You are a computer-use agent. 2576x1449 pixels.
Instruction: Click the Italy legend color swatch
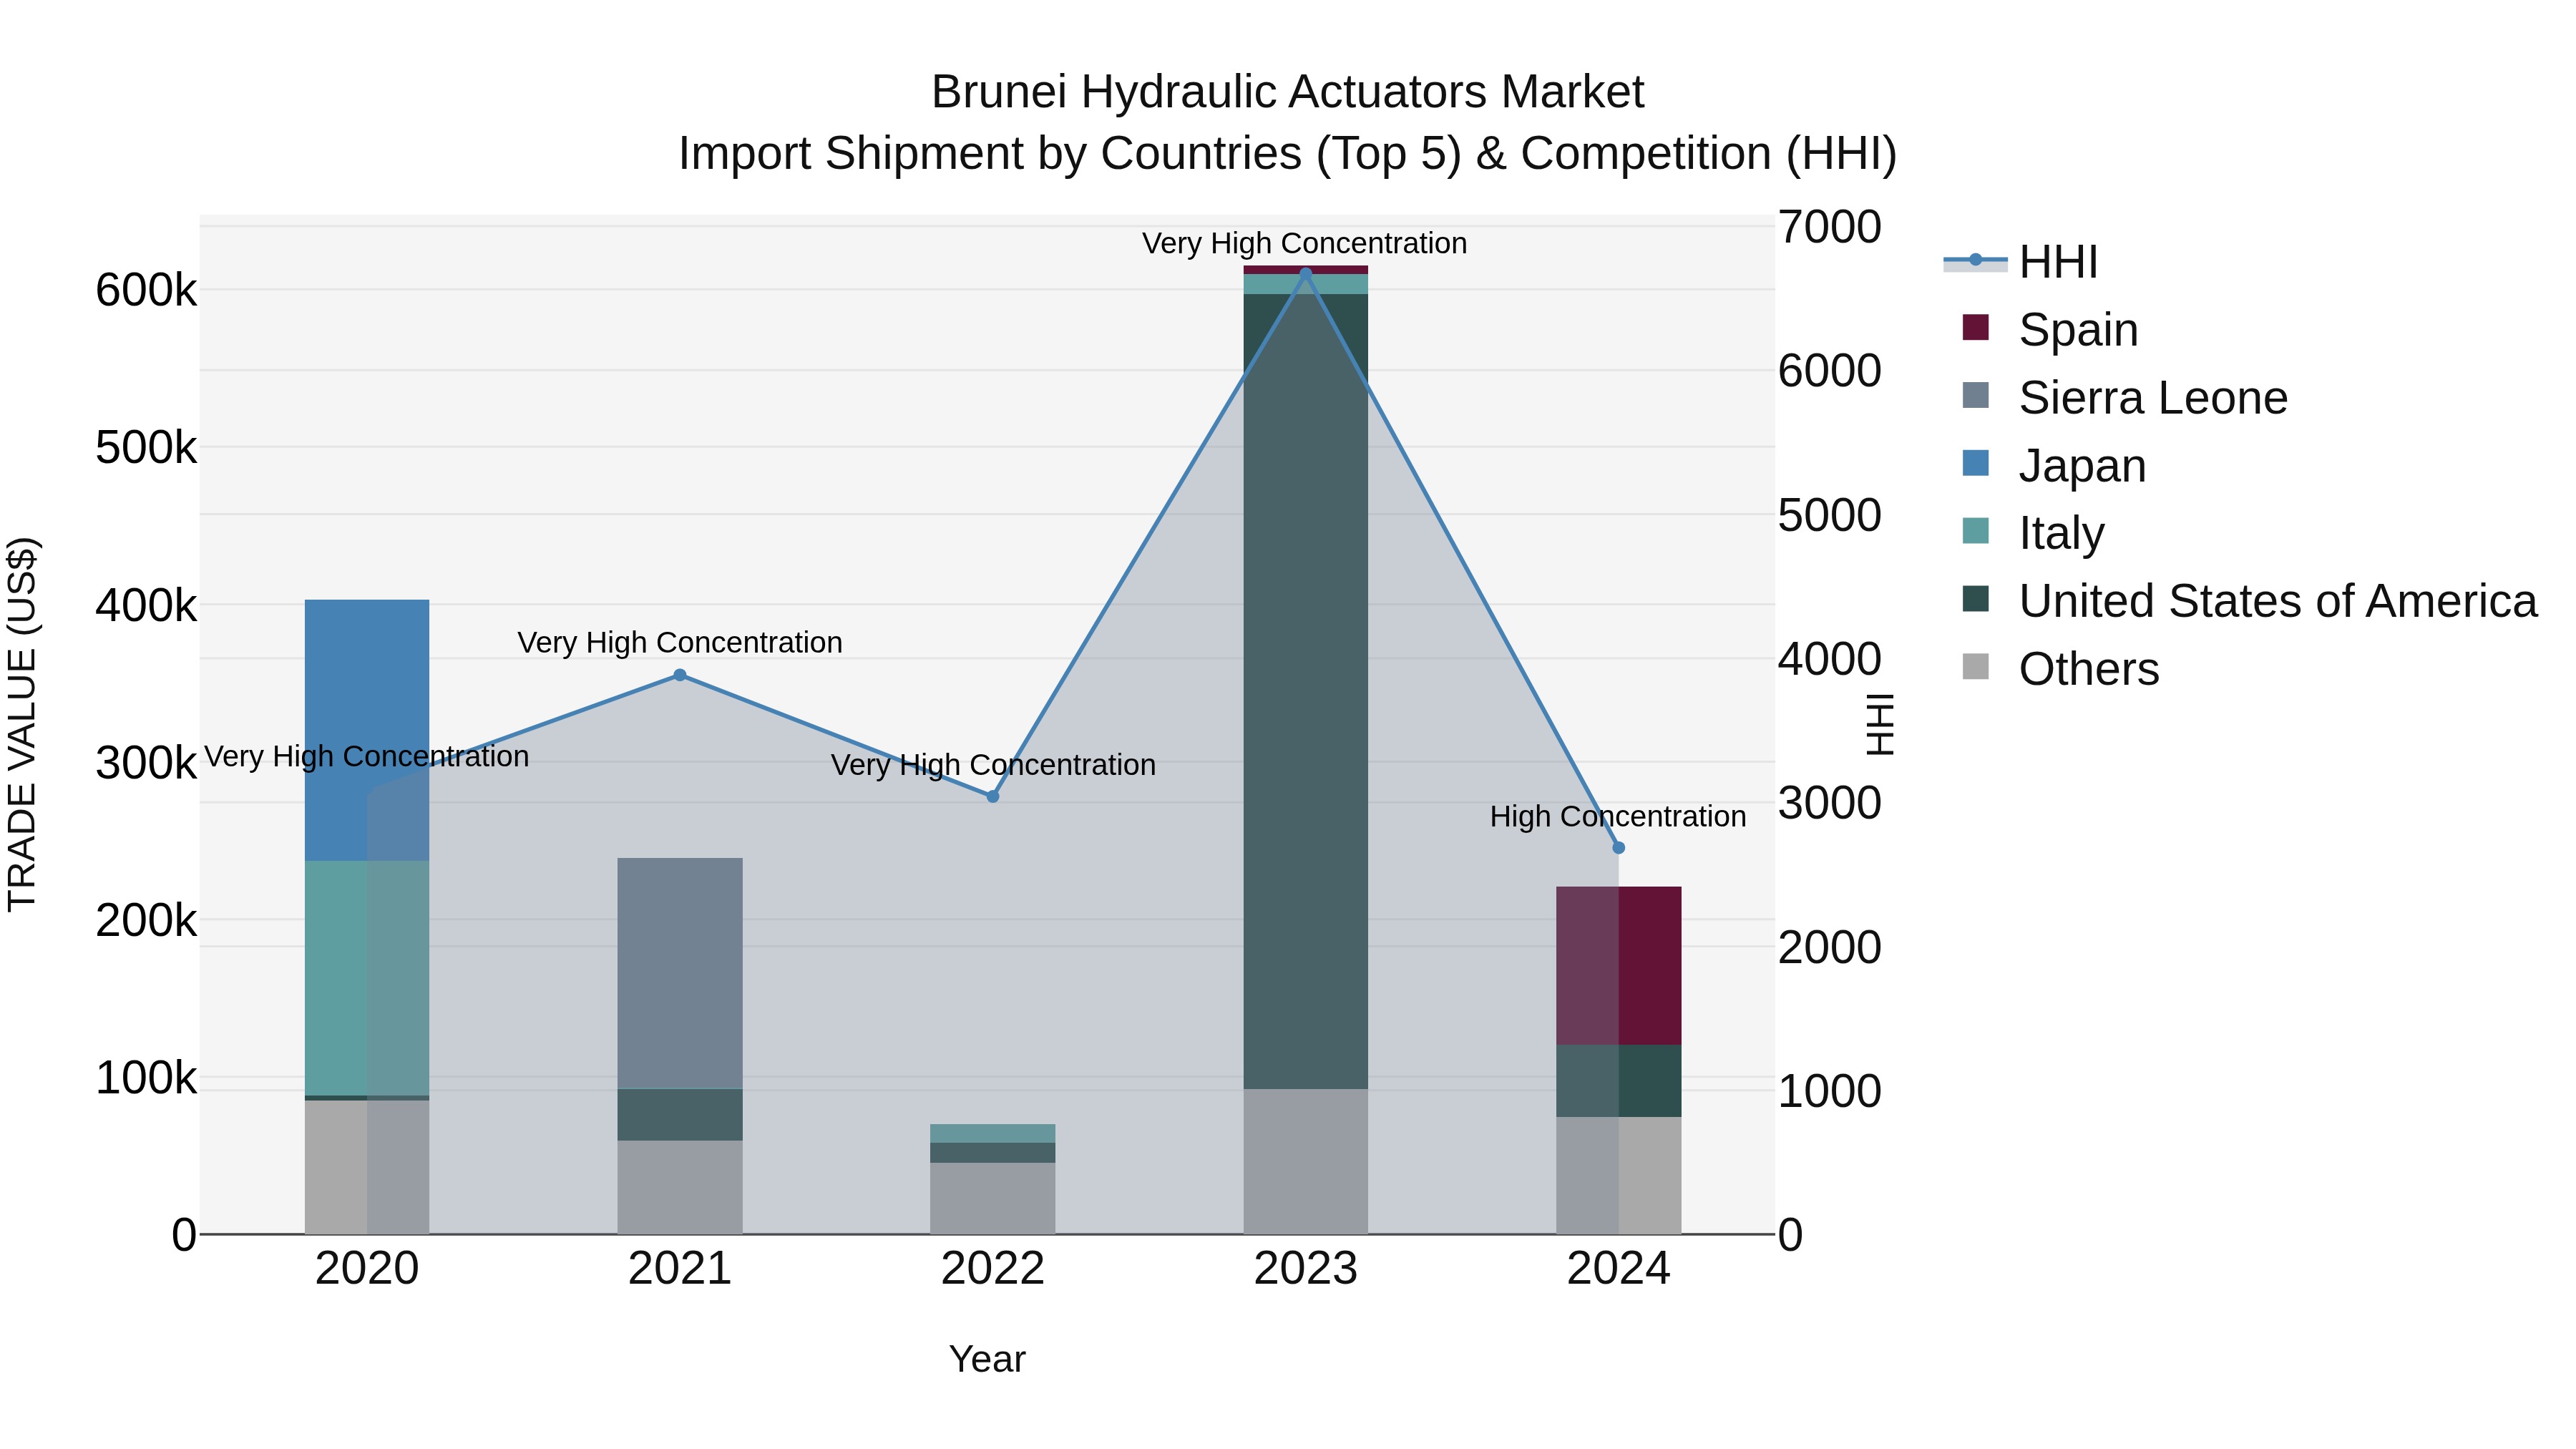pyautogui.click(x=1975, y=530)
